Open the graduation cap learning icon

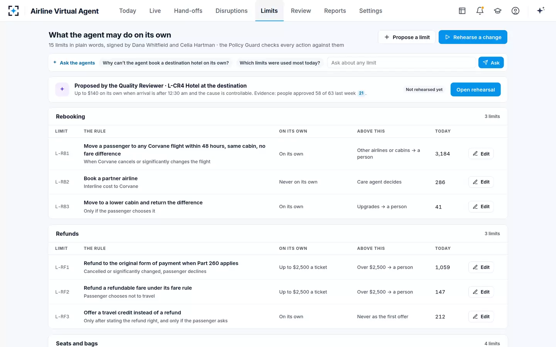coord(498,11)
